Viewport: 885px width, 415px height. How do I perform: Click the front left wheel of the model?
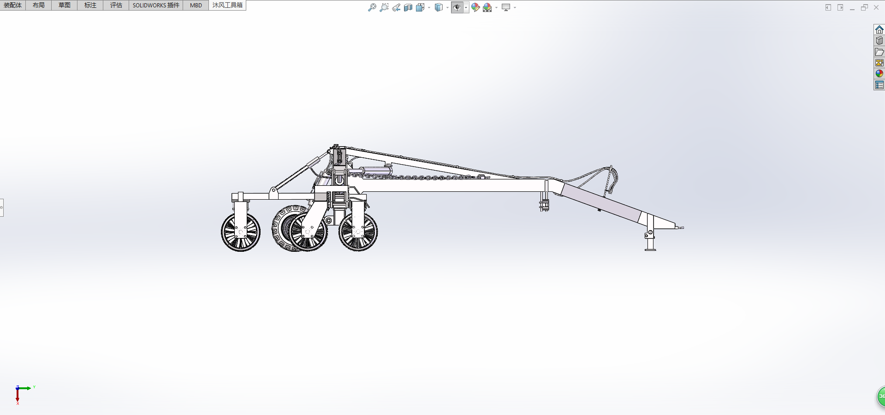click(240, 232)
